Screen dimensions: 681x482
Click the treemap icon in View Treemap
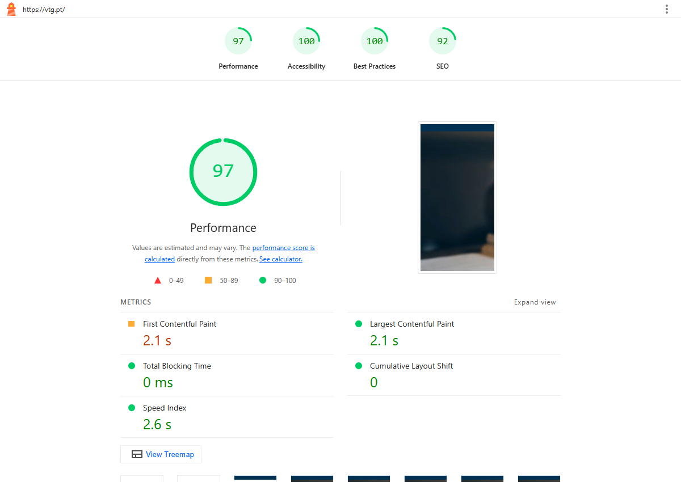137,454
